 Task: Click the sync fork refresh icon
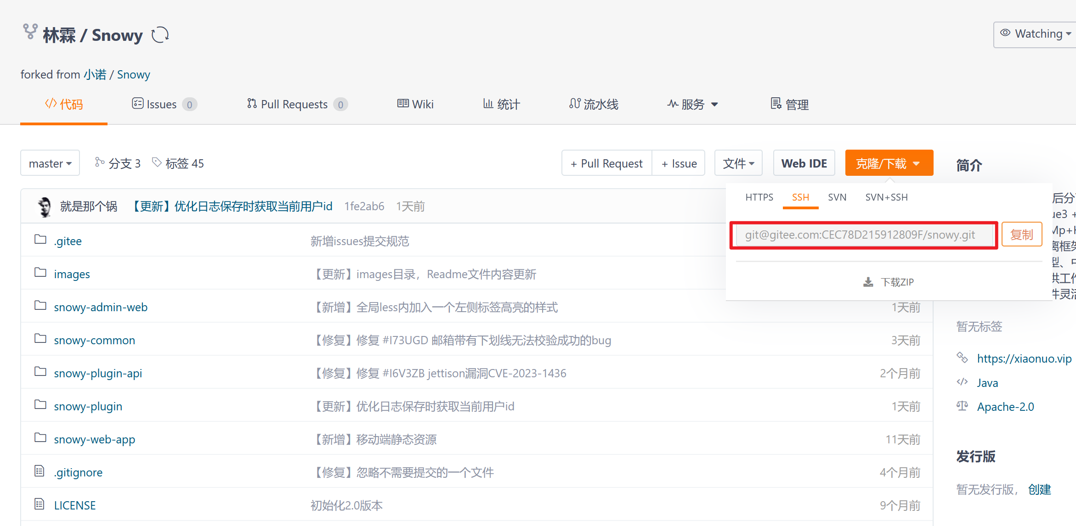pyautogui.click(x=160, y=35)
